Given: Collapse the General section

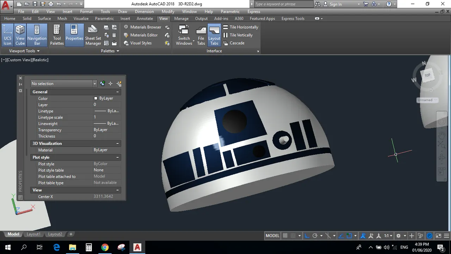Looking at the screenshot, I should 118,92.
